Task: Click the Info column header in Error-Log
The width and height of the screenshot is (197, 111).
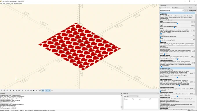Action: [x=150, y=99]
